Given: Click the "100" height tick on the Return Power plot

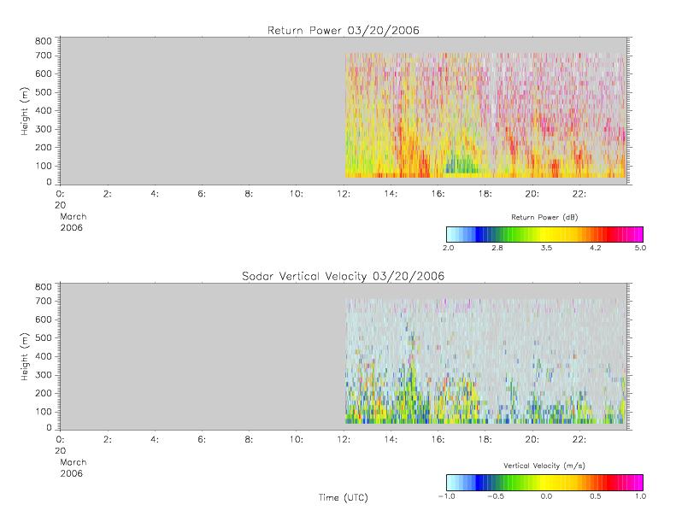Looking at the screenshot, I should tap(43, 166).
